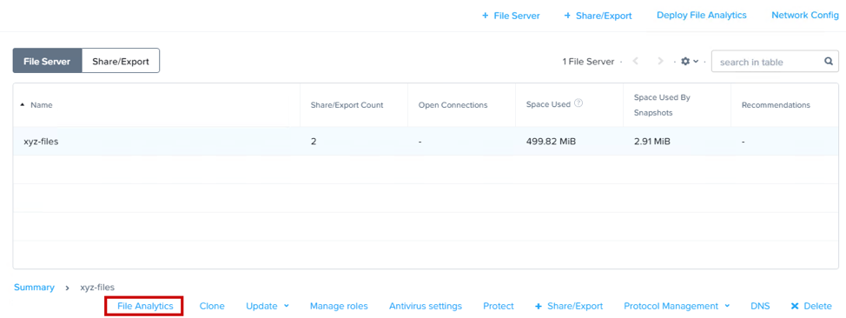846x318 pixels.
Task: Delete the xyz-files file server
Action: 811,306
